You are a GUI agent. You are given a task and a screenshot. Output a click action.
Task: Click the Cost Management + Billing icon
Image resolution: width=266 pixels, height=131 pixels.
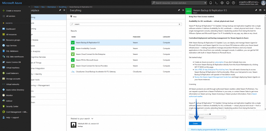click(x=3, y=112)
